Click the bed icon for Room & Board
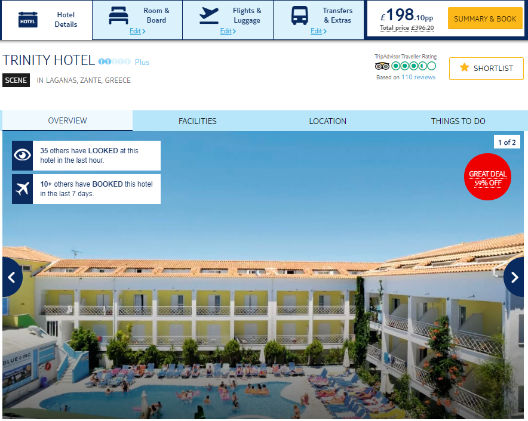Screen dimensions: 528x421 point(118,16)
